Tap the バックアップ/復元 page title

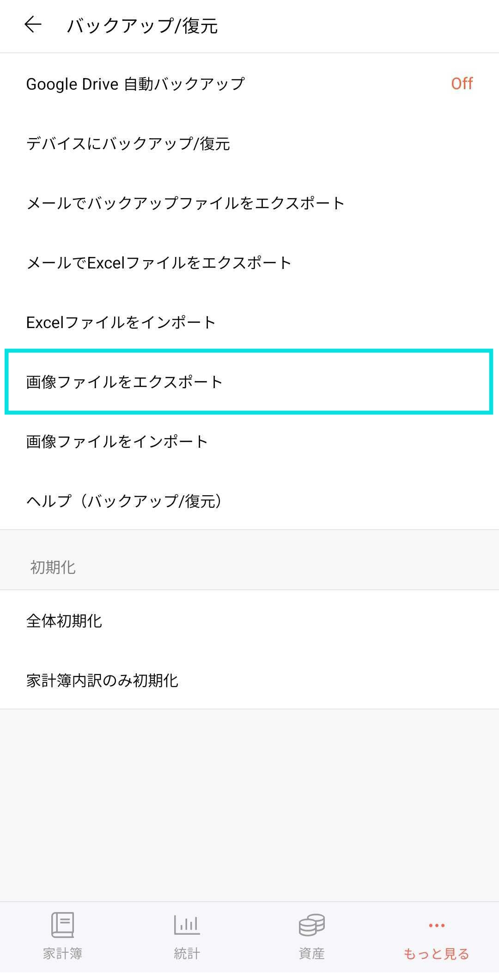point(142,26)
